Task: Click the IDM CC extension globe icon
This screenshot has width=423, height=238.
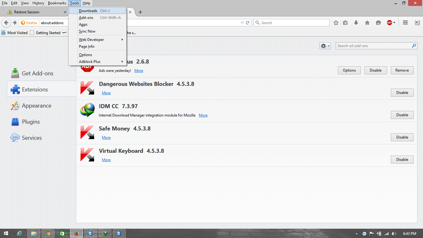Action: [x=87, y=110]
